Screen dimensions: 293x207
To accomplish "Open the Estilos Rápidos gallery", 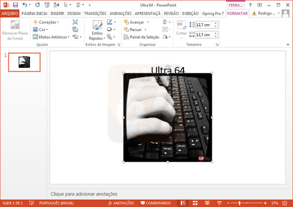I will pyautogui.click(x=97, y=30).
